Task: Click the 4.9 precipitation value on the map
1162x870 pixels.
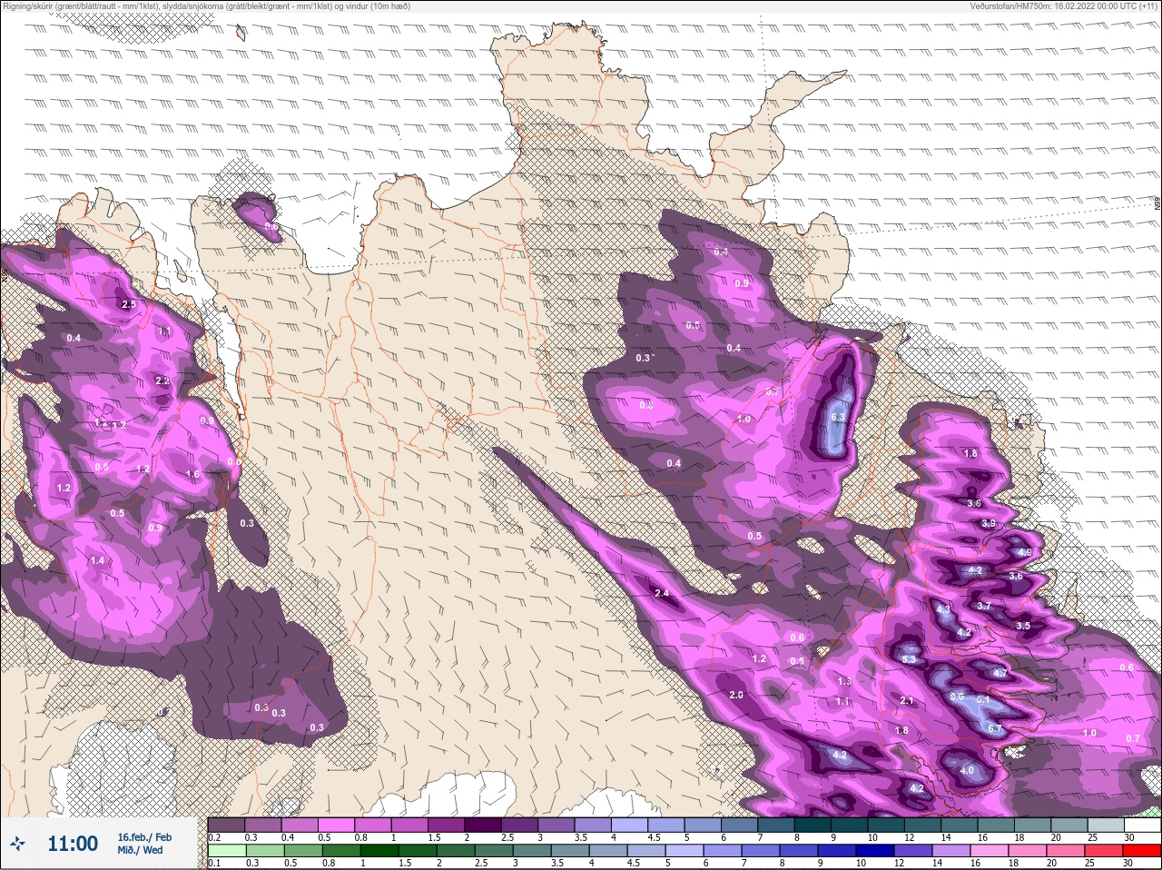Action: point(1024,552)
